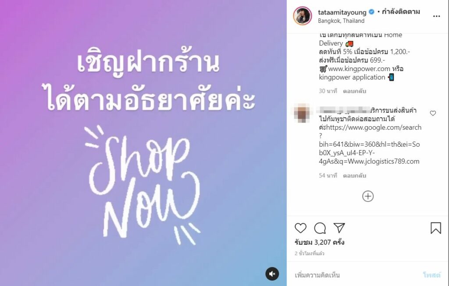
Task: Click the blurred commenter avatar
Action: pyautogui.click(x=302, y=113)
